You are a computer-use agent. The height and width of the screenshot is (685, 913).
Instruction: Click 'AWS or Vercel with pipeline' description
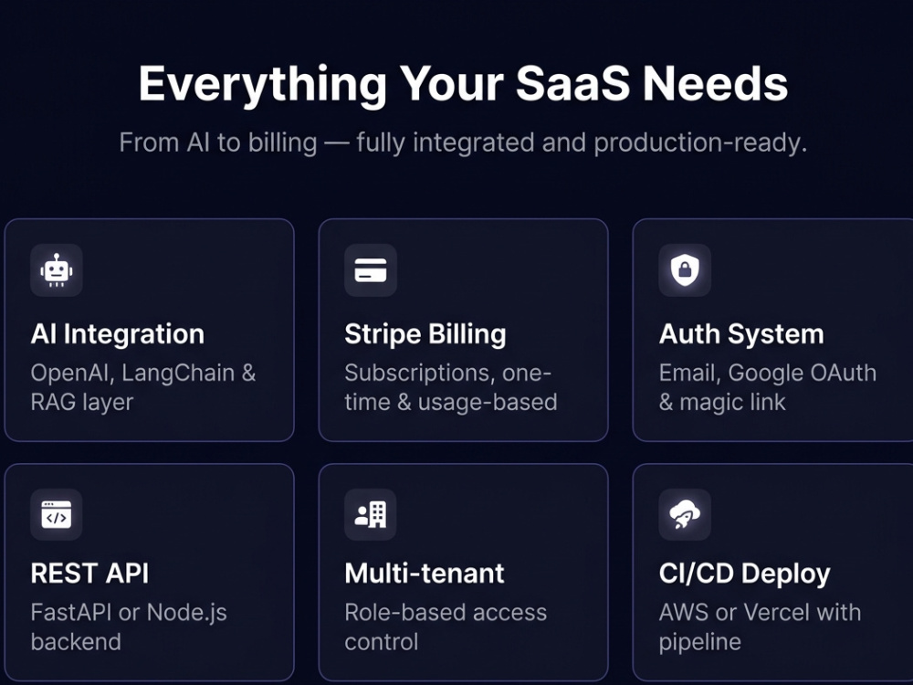(760, 627)
